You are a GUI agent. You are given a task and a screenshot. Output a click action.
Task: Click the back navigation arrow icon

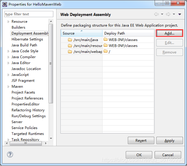156,14
